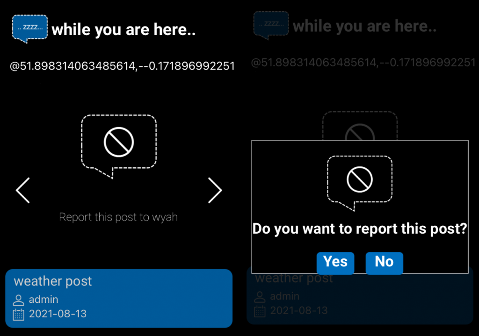Click the bright coordinates text @51.898314063485614
This screenshot has height=336, width=479.
click(122, 66)
